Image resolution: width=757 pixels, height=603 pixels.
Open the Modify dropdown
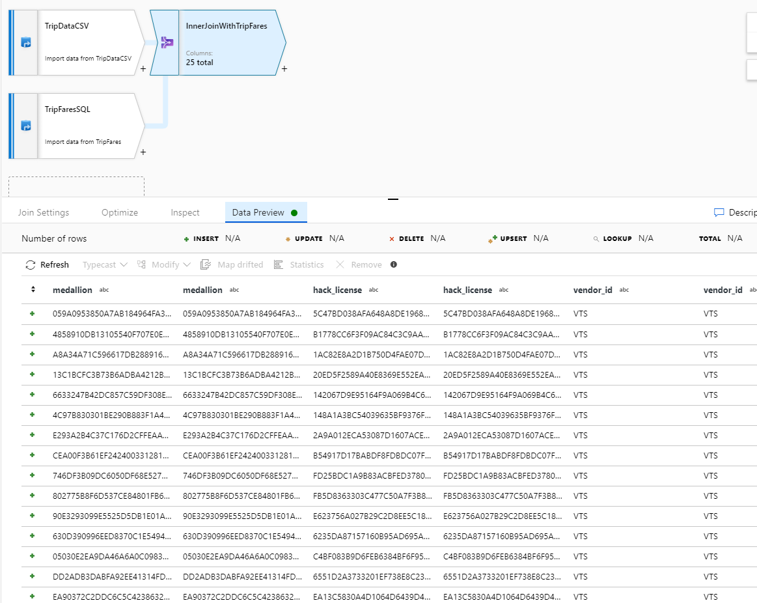tap(163, 264)
